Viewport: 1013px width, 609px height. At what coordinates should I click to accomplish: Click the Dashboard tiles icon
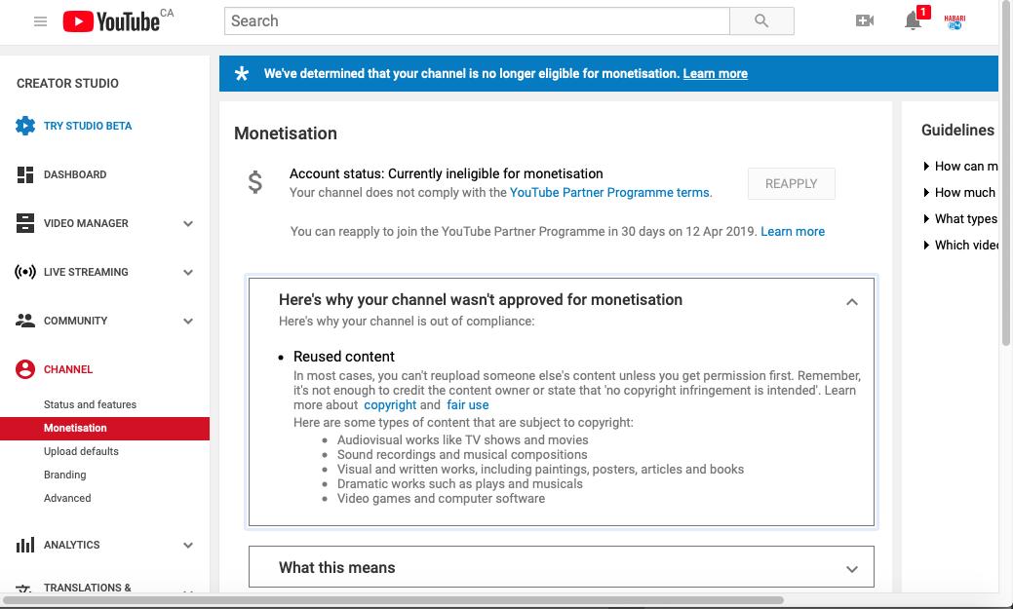point(25,174)
